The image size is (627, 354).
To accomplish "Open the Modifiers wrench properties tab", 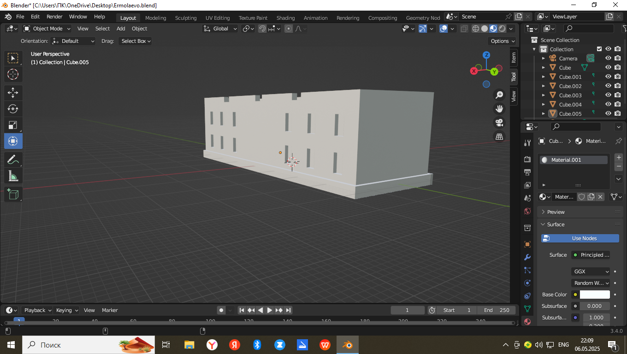I will [527, 257].
